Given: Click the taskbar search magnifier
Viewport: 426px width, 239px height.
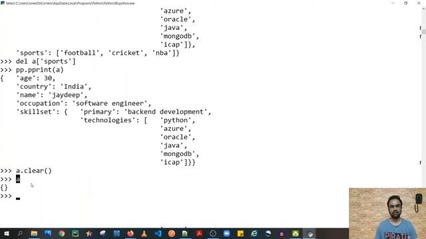Looking at the screenshot, I should pyautogui.click(x=20, y=233).
